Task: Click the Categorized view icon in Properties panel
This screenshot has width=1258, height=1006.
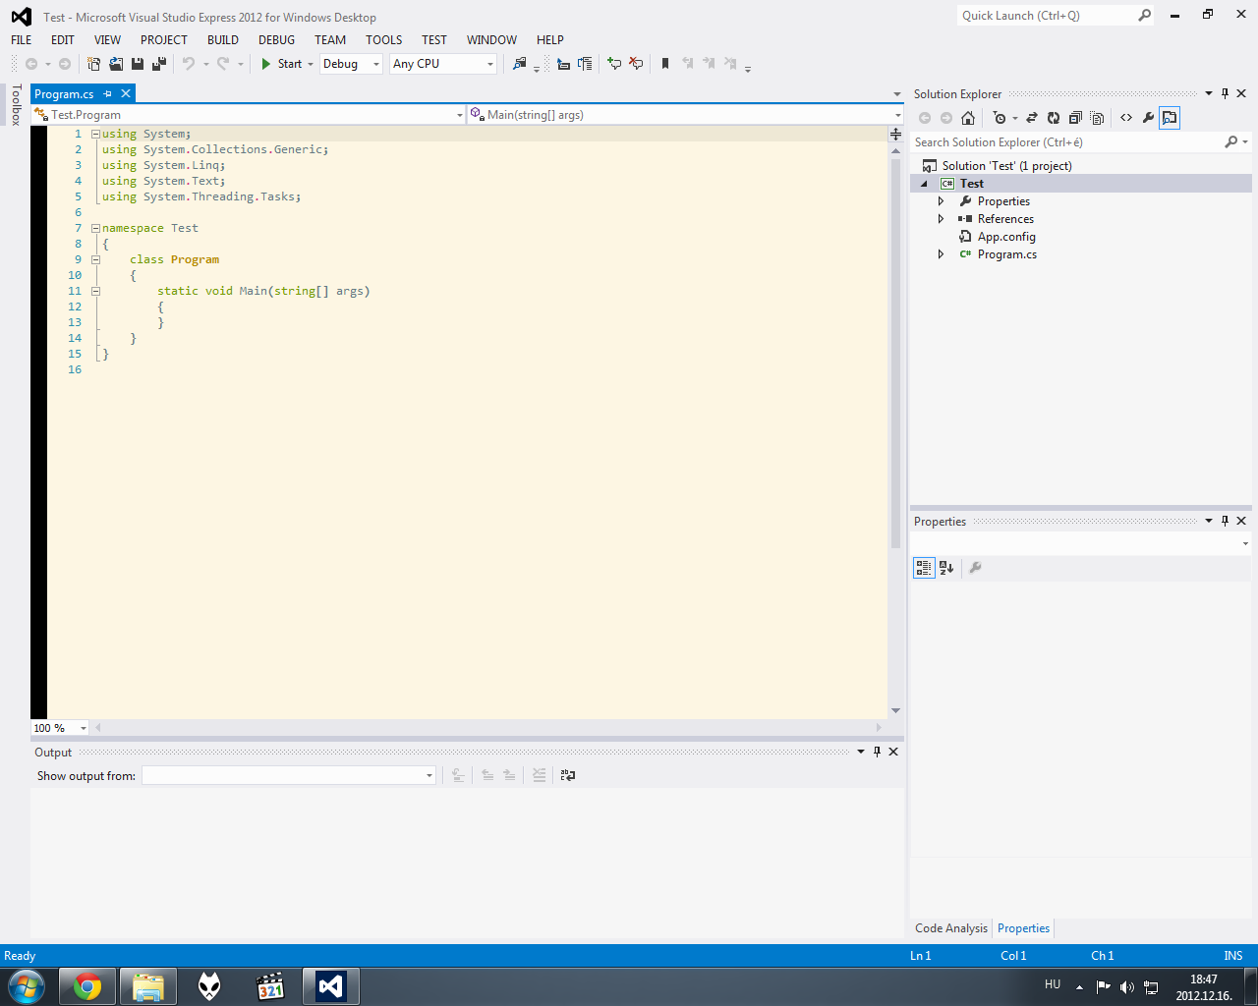Action: [x=924, y=568]
